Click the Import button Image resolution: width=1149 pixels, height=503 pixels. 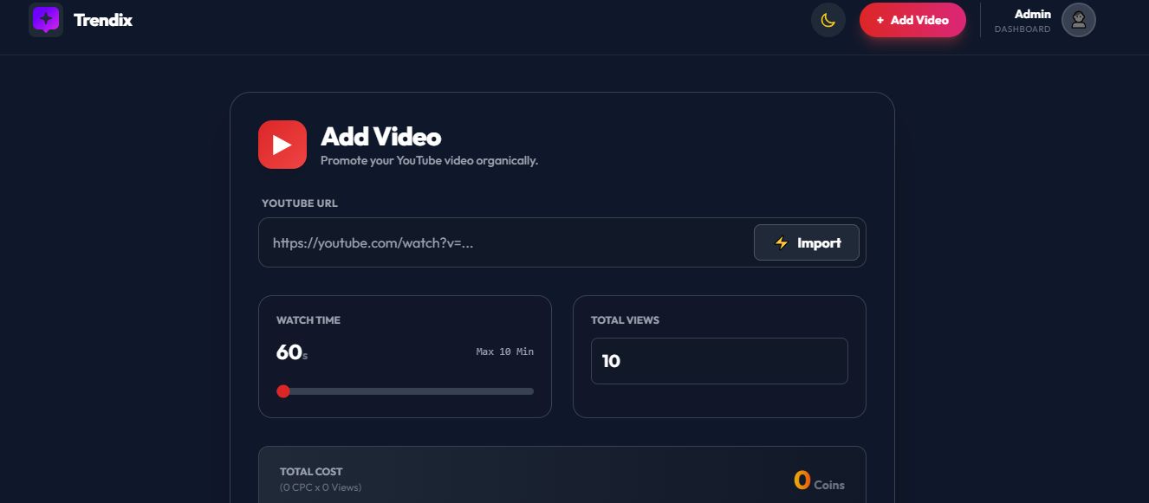pos(807,242)
